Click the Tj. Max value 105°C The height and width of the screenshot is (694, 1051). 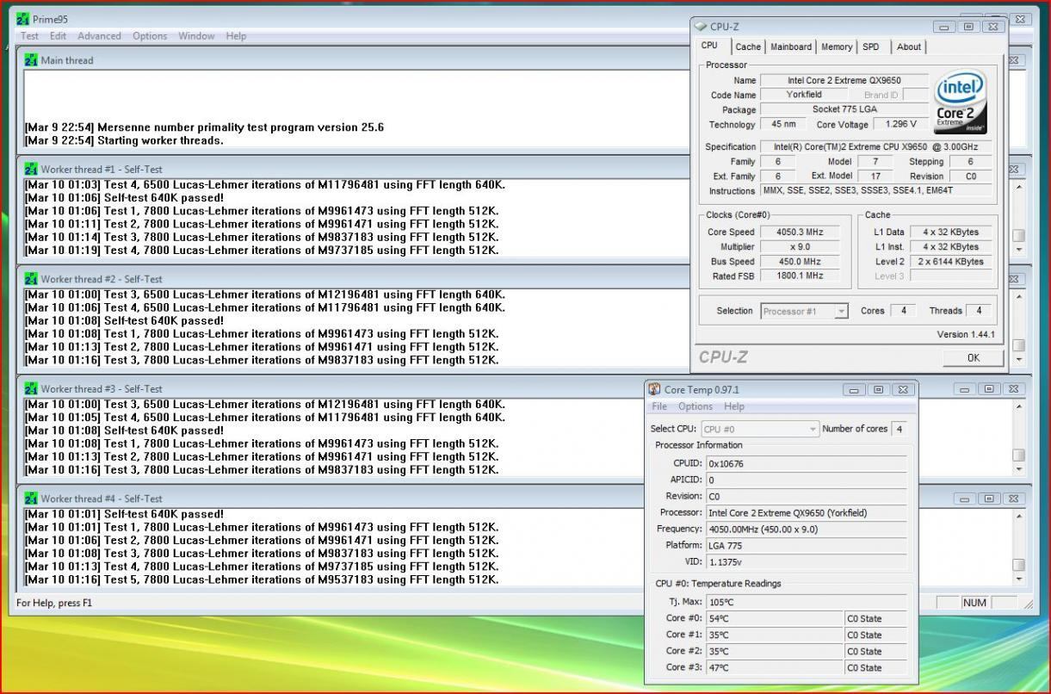pyautogui.click(x=806, y=602)
